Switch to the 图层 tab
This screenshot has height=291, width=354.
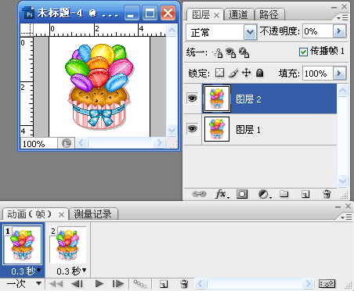pyautogui.click(x=200, y=15)
